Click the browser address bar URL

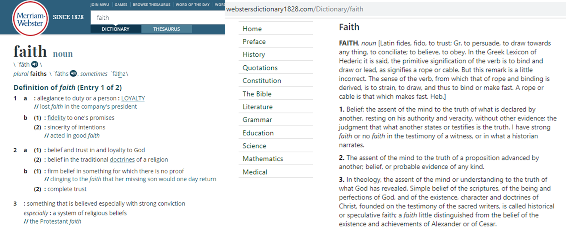click(x=295, y=9)
